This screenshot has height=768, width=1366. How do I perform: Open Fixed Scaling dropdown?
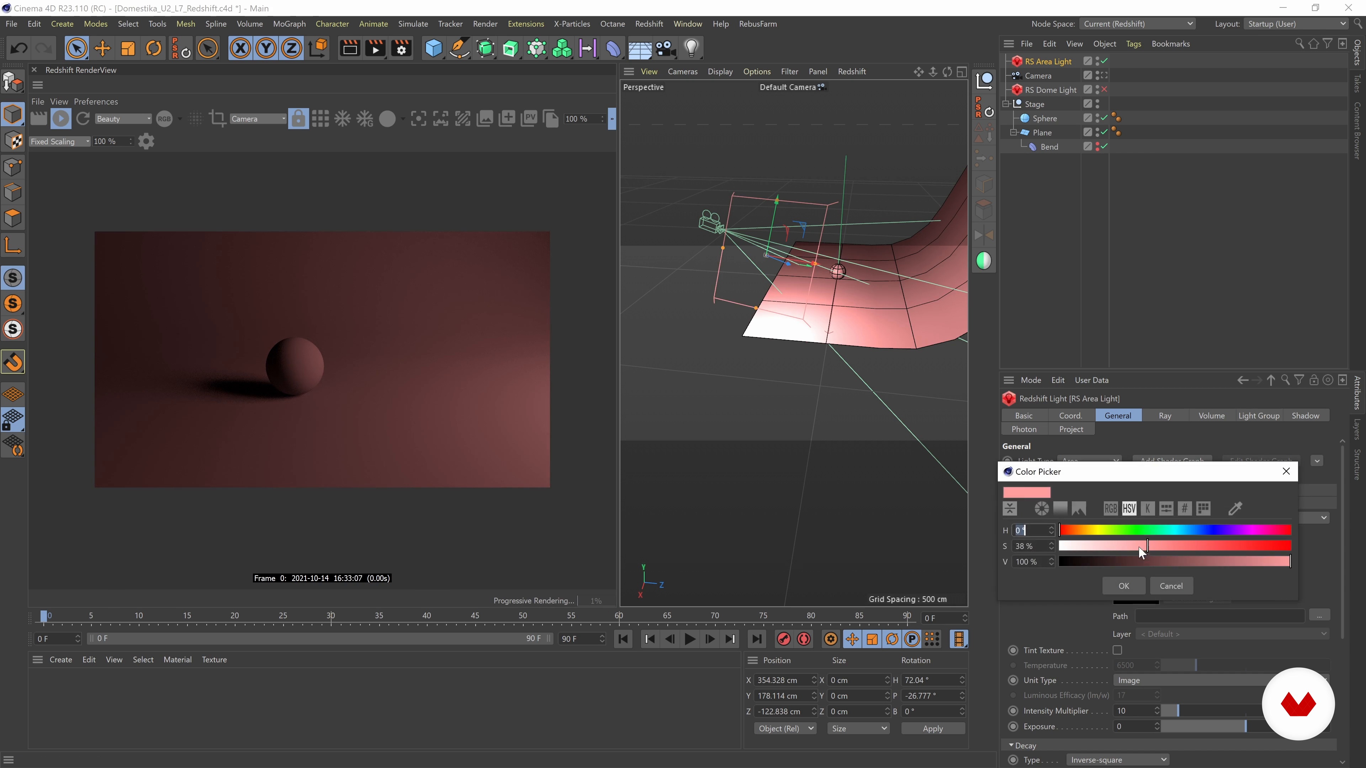tap(59, 142)
